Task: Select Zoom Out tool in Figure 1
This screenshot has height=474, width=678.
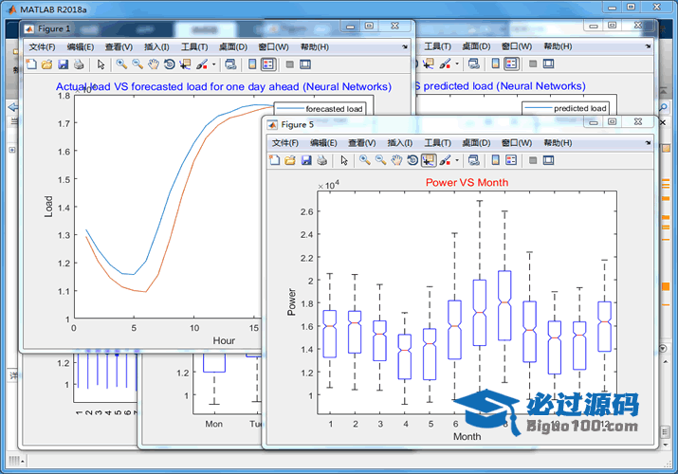Action: point(137,64)
